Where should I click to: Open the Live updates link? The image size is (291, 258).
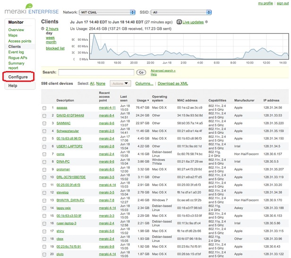[x=193, y=22]
